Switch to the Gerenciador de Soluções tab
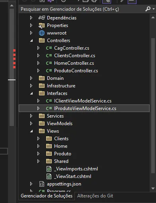Screen dimensions: 156x203 point(47,196)
